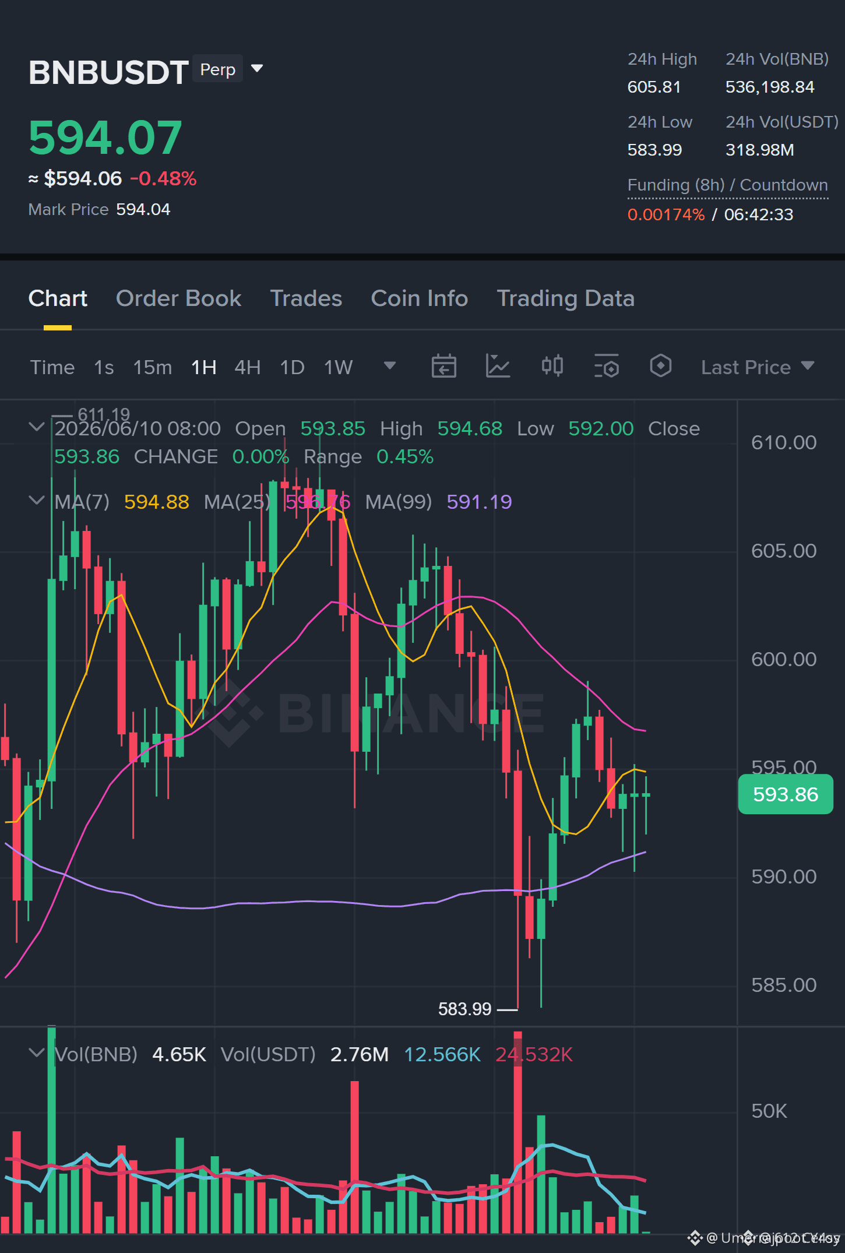
Task: Tap the 583.99 low marker label
Action: [464, 1009]
